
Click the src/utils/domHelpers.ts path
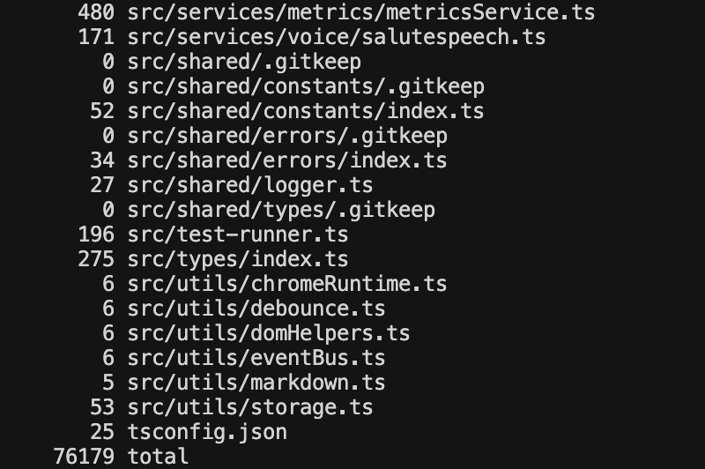tap(268, 333)
